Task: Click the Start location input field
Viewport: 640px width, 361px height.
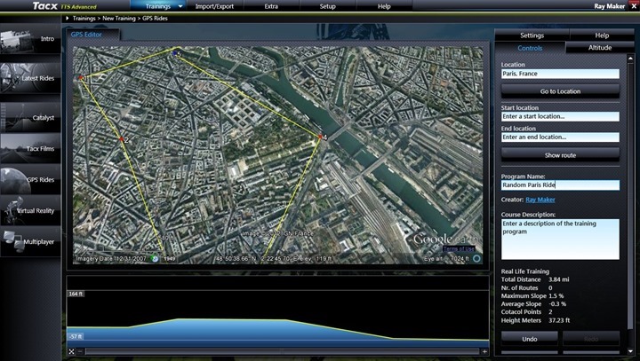Action: (560, 116)
